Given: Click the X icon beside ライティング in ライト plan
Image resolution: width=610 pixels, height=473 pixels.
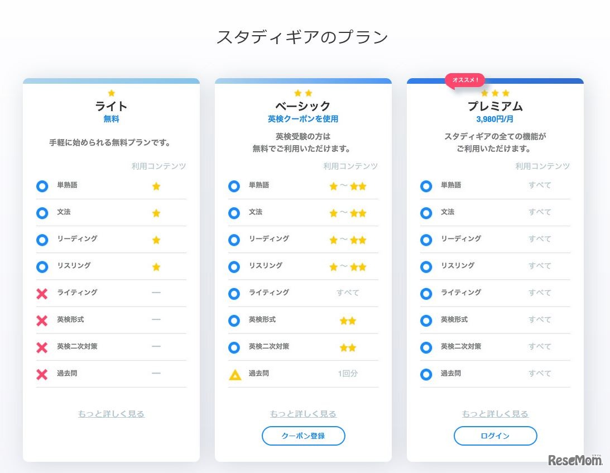Looking at the screenshot, I should tap(42, 293).
